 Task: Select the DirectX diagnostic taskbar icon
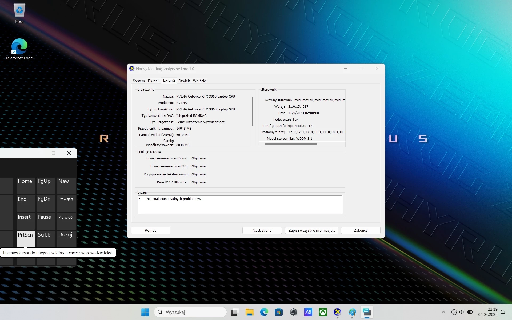(337, 312)
